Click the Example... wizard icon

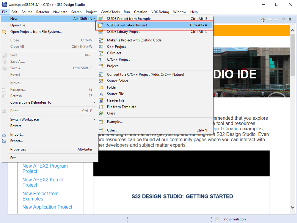(101, 122)
